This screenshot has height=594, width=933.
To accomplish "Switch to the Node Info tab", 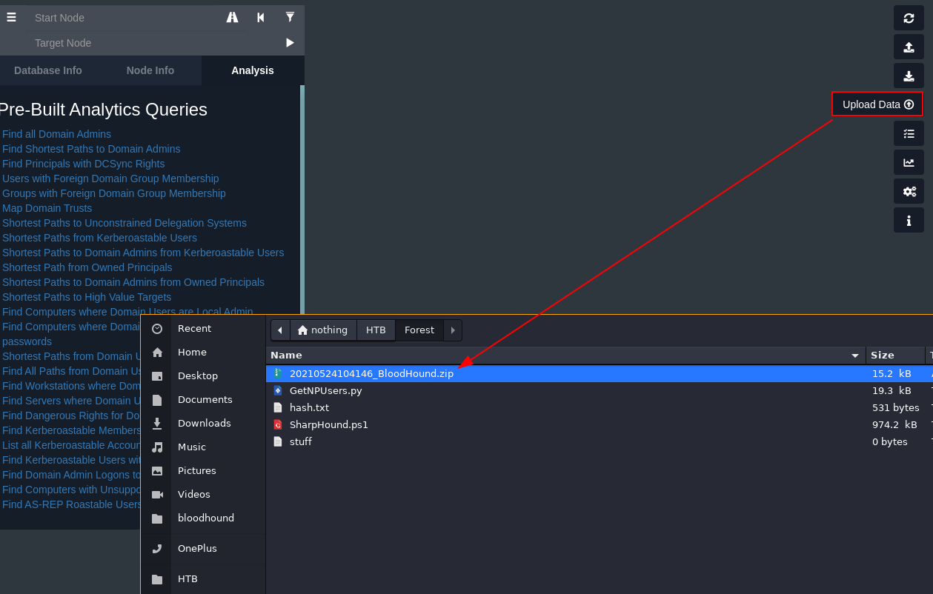I will (x=150, y=70).
